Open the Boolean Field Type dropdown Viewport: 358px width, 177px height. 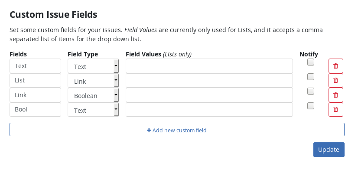(x=93, y=95)
